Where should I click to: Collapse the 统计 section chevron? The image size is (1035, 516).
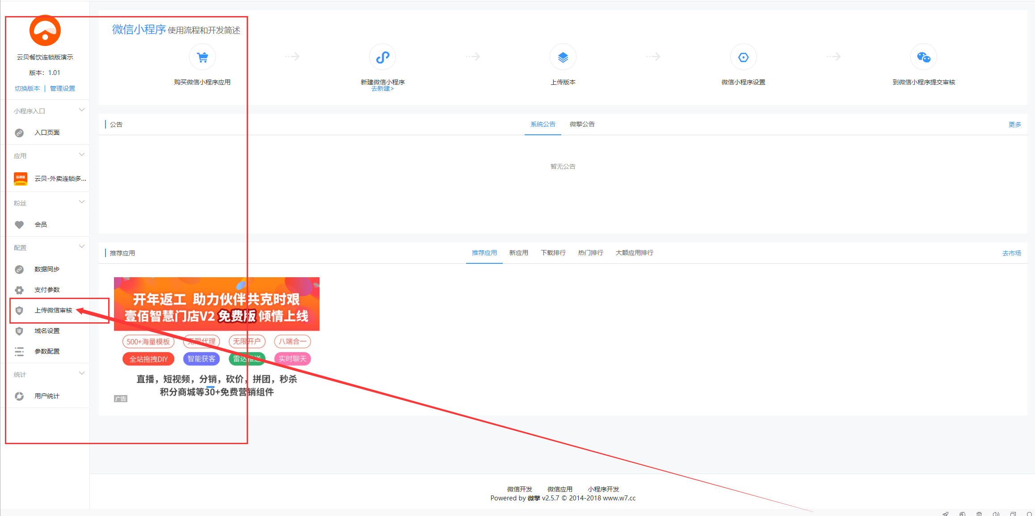82,373
